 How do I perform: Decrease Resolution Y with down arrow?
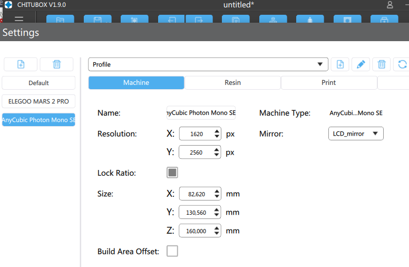click(x=217, y=155)
